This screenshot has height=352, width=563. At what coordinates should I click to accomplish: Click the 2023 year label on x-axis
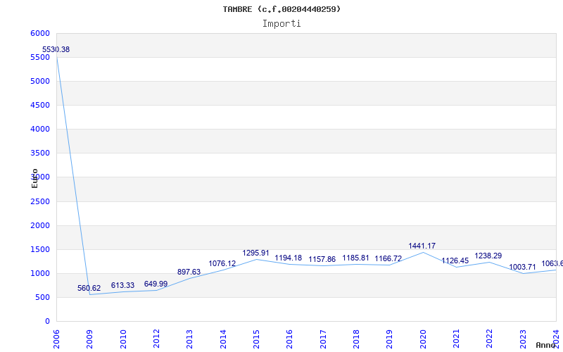click(523, 339)
